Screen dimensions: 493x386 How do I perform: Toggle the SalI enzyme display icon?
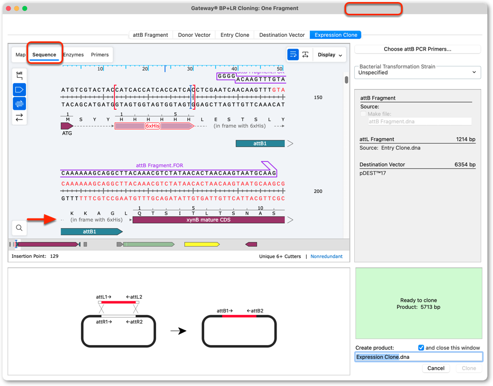(19, 76)
